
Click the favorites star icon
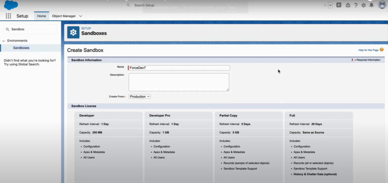[325, 5]
